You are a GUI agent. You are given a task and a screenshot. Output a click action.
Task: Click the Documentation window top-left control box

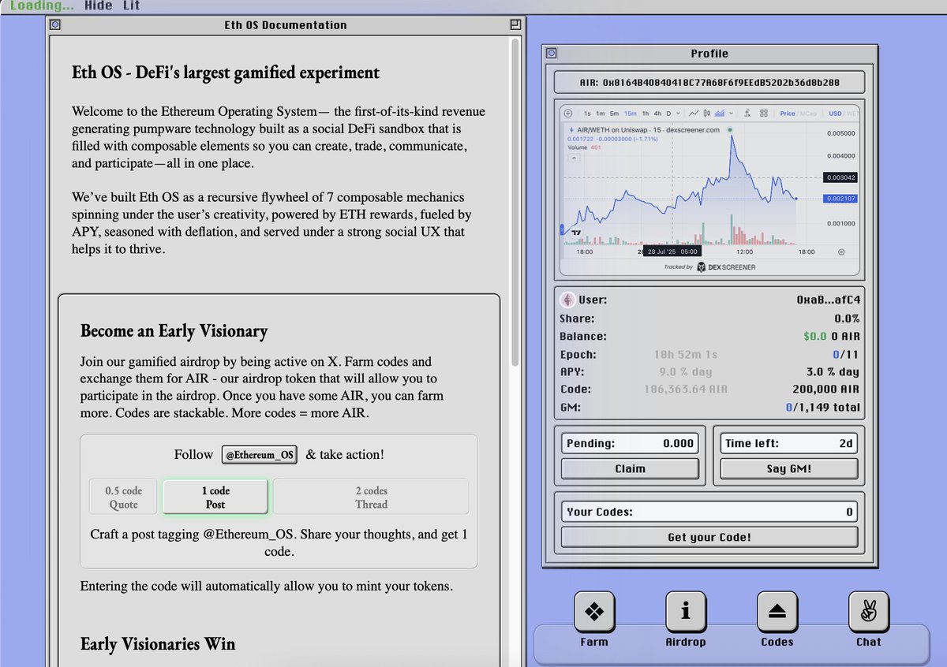point(54,24)
